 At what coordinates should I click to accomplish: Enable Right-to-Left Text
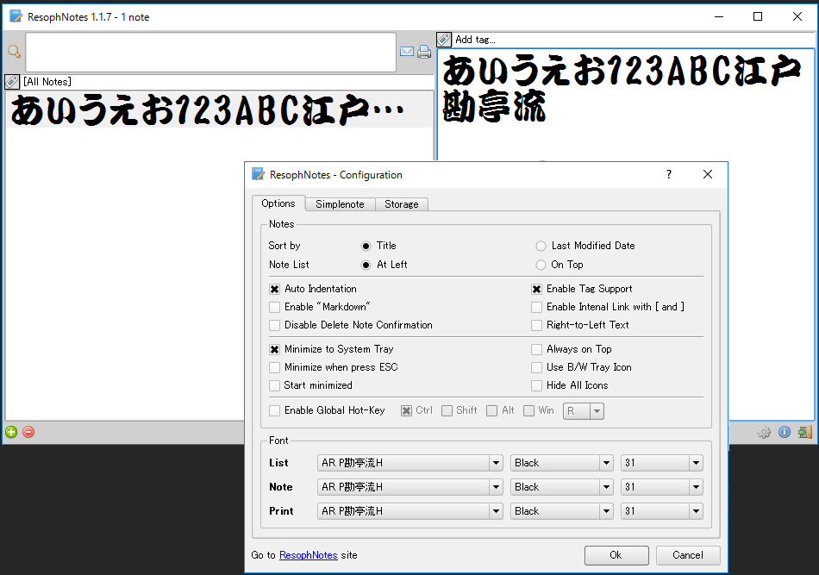coord(536,325)
